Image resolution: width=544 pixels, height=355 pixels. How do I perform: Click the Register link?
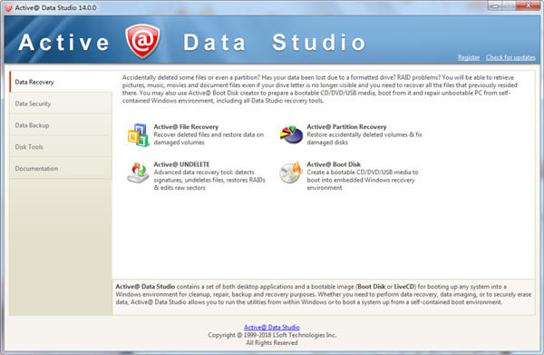469,58
